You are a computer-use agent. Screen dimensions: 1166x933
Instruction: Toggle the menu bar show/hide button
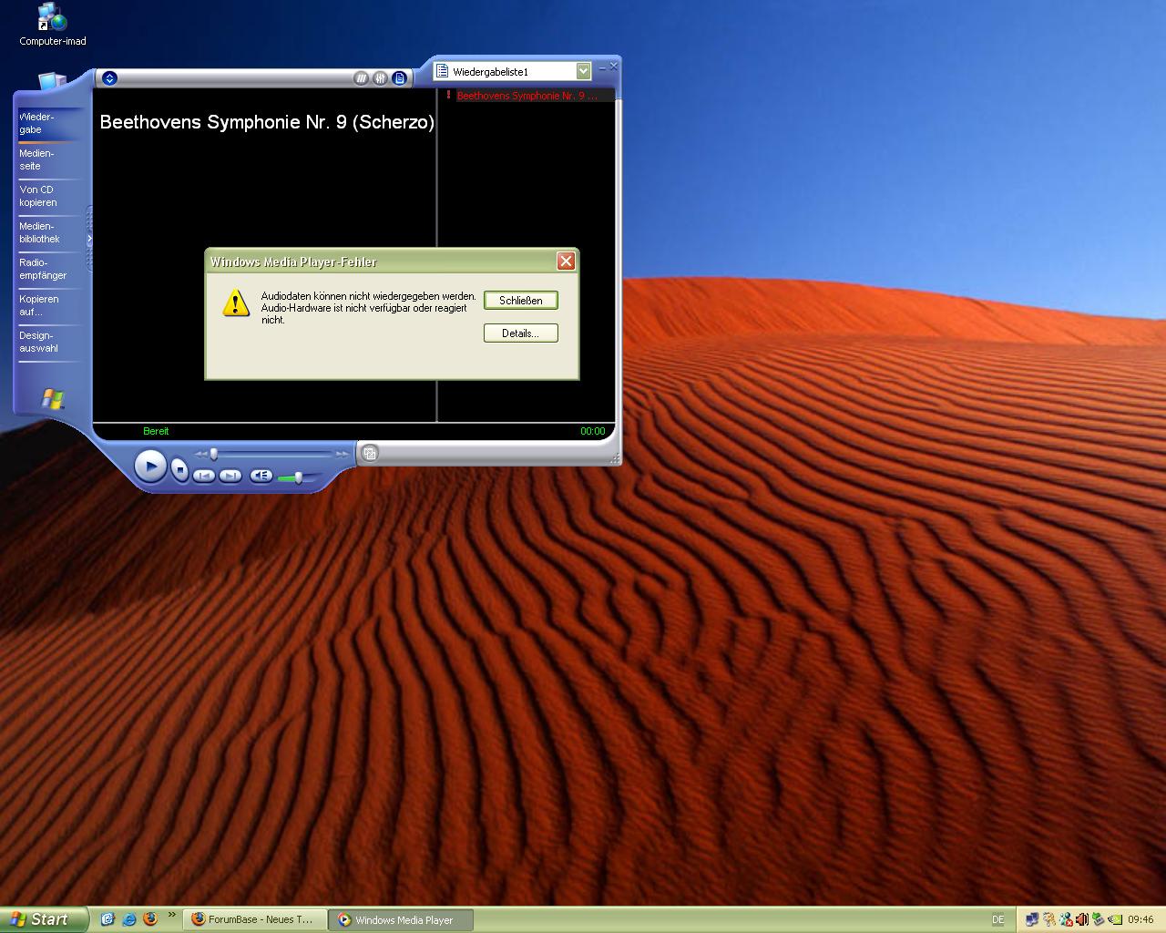coord(109,78)
